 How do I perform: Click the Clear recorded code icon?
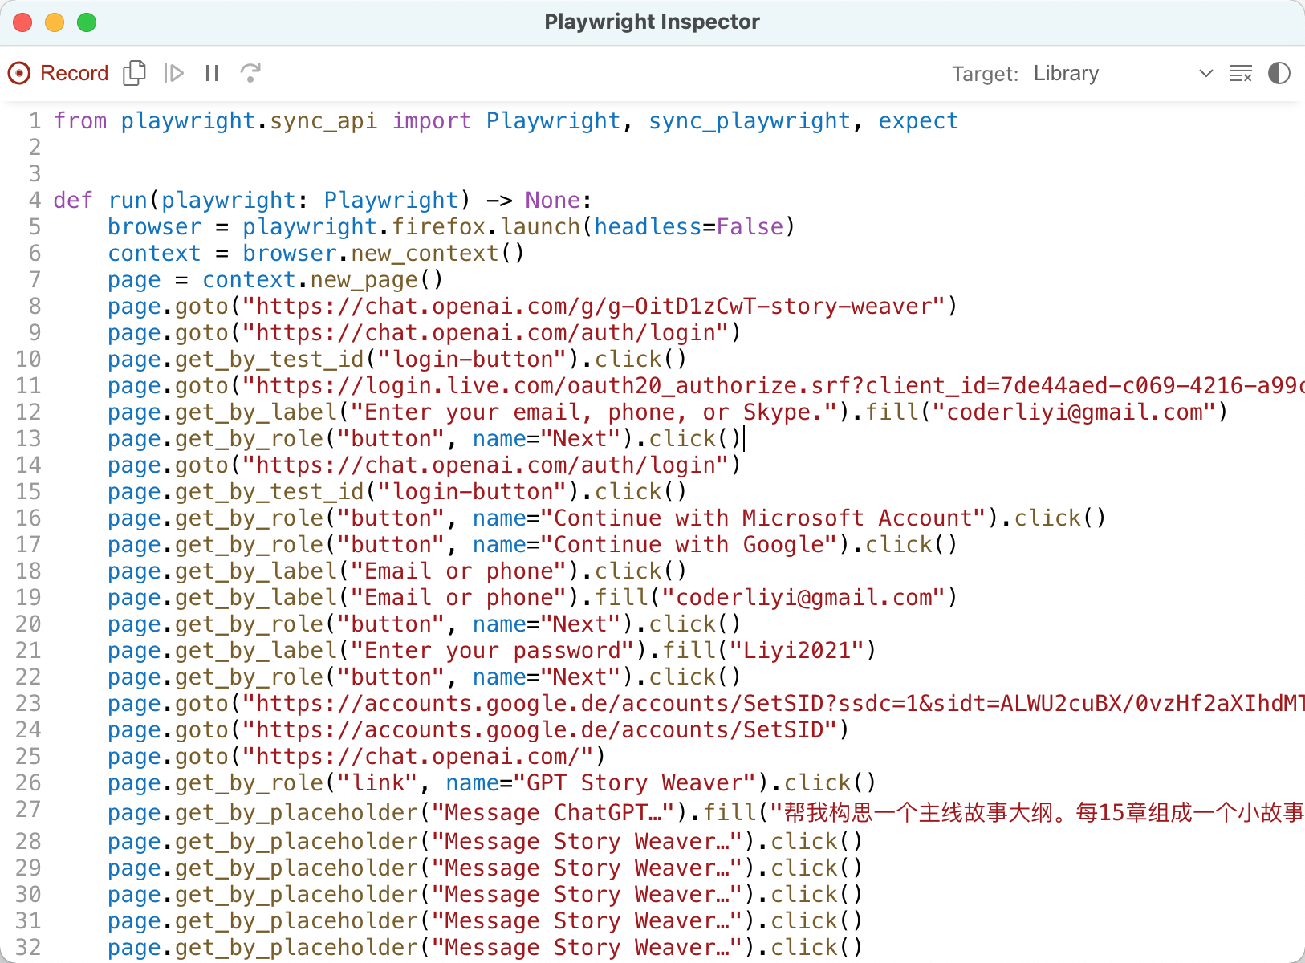pos(1240,73)
